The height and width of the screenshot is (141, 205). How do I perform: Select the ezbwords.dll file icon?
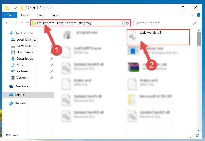pos(132,36)
